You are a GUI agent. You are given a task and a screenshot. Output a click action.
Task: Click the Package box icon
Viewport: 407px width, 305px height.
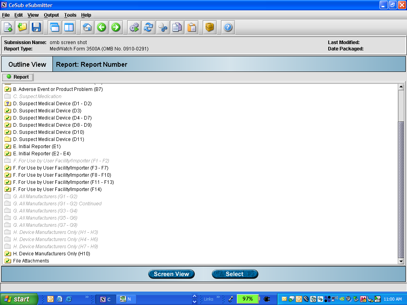209,27
